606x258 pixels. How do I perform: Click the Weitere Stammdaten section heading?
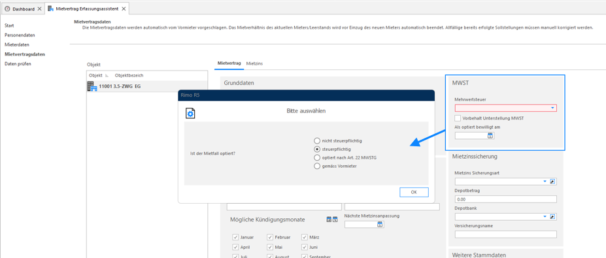click(x=479, y=255)
